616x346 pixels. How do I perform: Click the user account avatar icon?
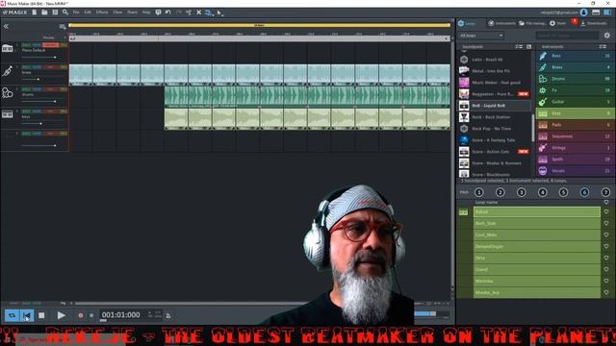point(584,12)
